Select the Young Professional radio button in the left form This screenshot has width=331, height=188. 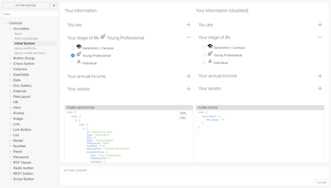coord(73,55)
